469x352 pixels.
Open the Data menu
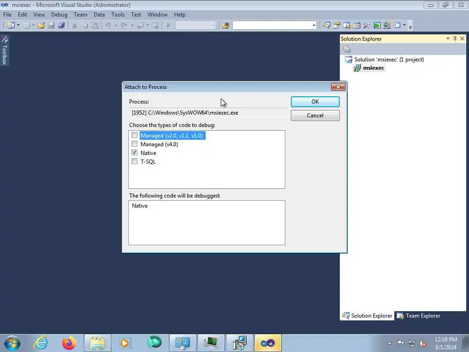click(99, 15)
